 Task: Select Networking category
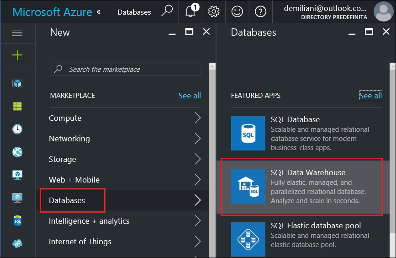[x=69, y=139]
